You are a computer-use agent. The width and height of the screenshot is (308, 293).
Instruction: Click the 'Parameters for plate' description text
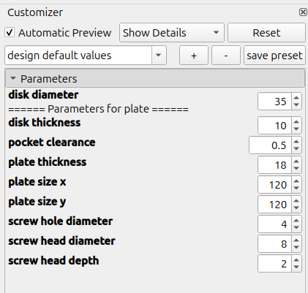(98, 109)
